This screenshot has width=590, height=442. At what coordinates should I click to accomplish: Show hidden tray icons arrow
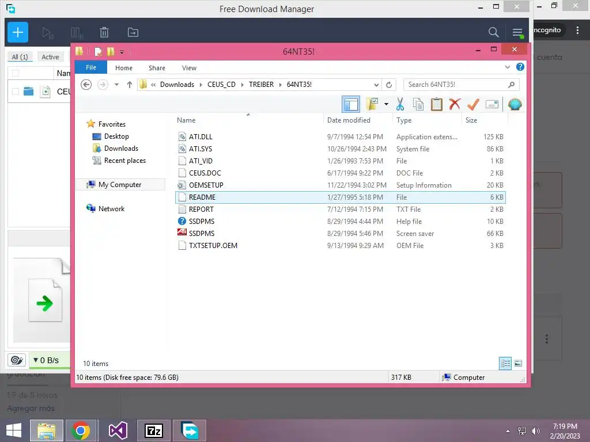click(508, 431)
